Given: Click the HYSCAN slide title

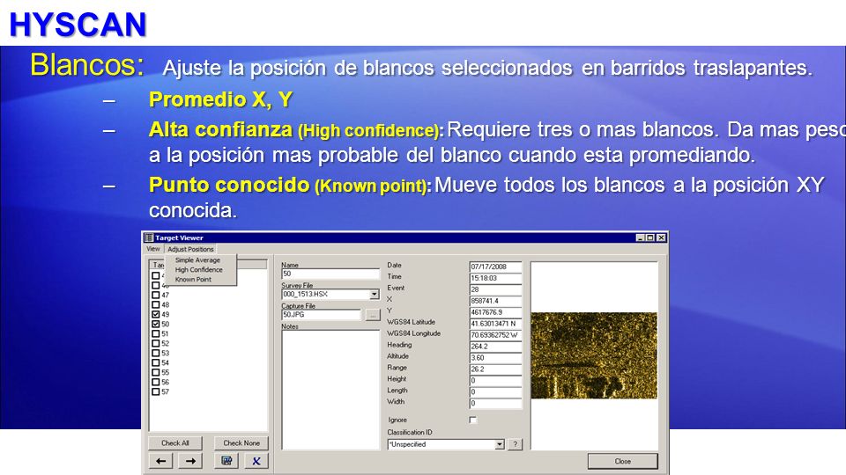Looking at the screenshot, I should [78, 25].
